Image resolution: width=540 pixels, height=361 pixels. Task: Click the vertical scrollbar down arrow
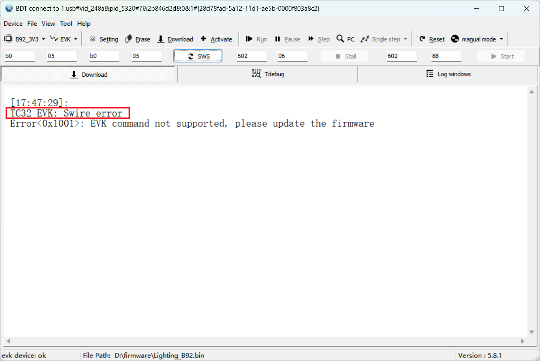[532, 332]
